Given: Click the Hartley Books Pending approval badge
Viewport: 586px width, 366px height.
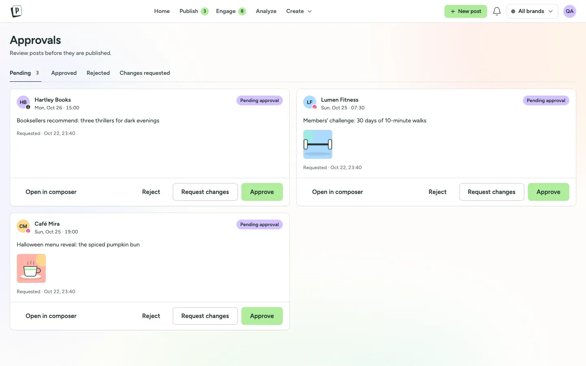Looking at the screenshot, I should pyautogui.click(x=260, y=100).
